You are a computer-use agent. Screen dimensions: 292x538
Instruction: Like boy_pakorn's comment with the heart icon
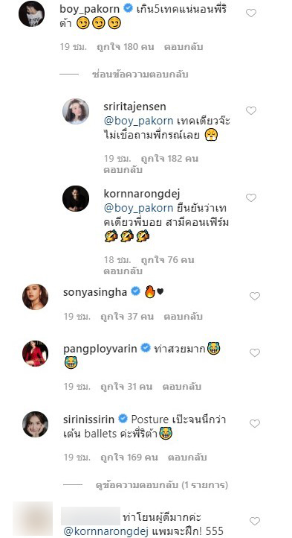click(x=251, y=13)
